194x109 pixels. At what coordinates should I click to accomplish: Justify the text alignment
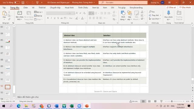(101, 18)
